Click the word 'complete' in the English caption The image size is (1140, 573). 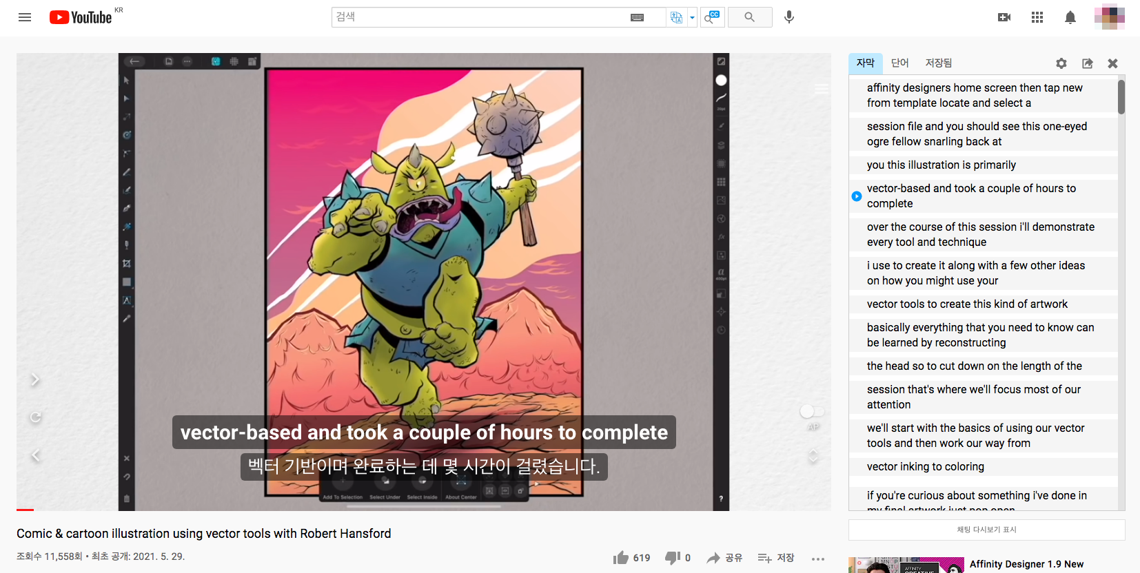624,432
